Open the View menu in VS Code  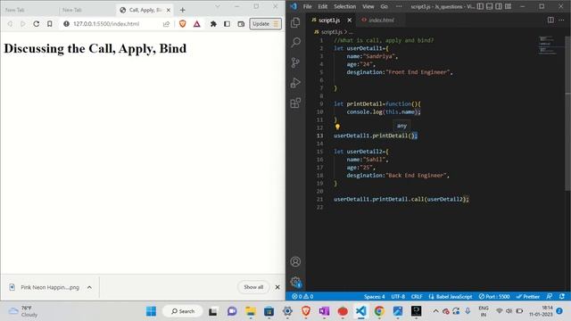tap(368, 6)
